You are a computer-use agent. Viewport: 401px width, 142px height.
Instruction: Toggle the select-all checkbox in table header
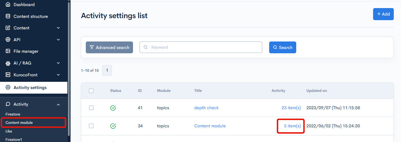click(91, 91)
